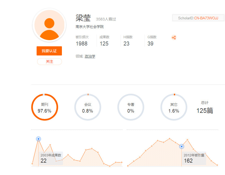
Task: Open the 政治学 field link
Action: [90, 57]
